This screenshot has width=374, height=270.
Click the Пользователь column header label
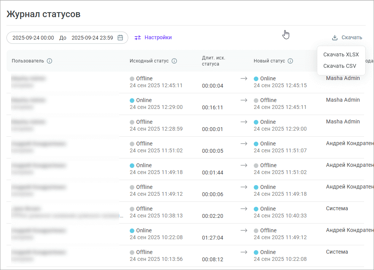pos(28,61)
